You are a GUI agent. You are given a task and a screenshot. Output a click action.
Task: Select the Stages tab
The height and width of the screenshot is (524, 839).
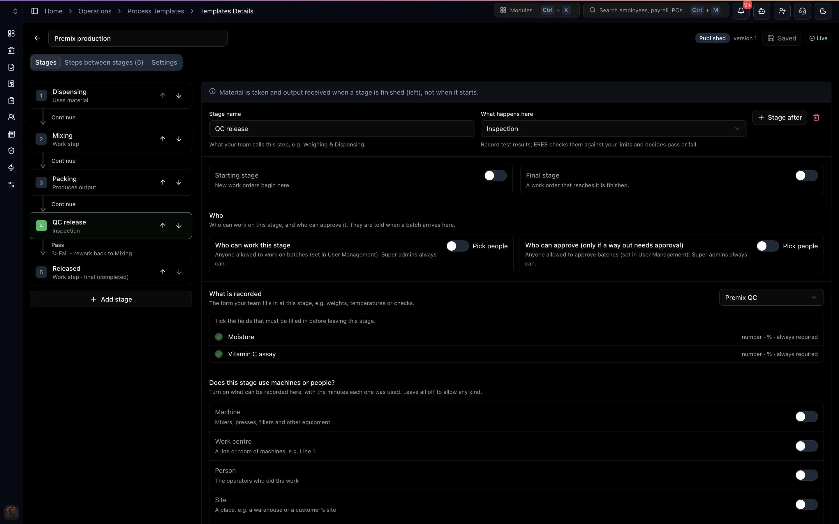(x=46, y=62)
